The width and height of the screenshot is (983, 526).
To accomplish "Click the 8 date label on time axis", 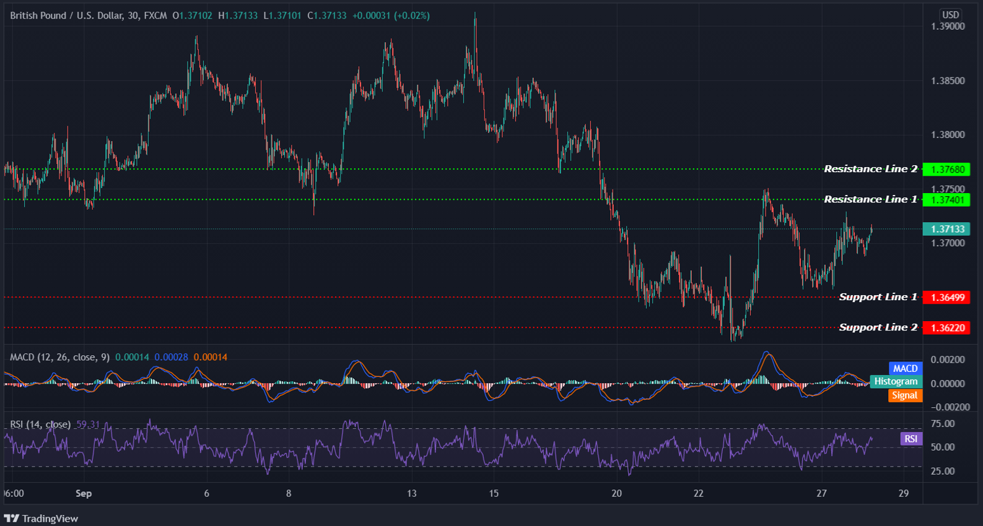I will tap(289, 493).
